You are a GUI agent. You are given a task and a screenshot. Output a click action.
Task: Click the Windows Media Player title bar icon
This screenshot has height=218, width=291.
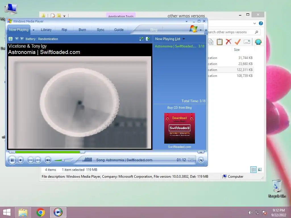[x=10, y=21]
